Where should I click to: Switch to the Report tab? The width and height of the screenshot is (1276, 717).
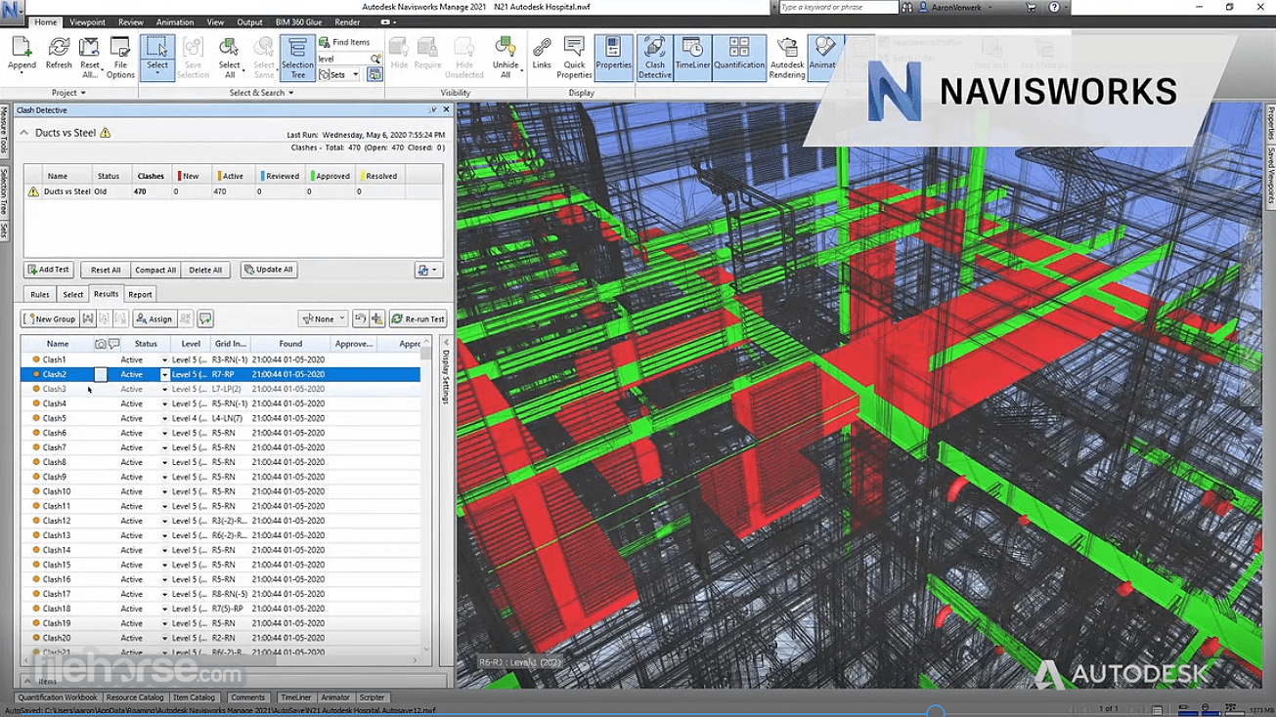click(140, 294)
